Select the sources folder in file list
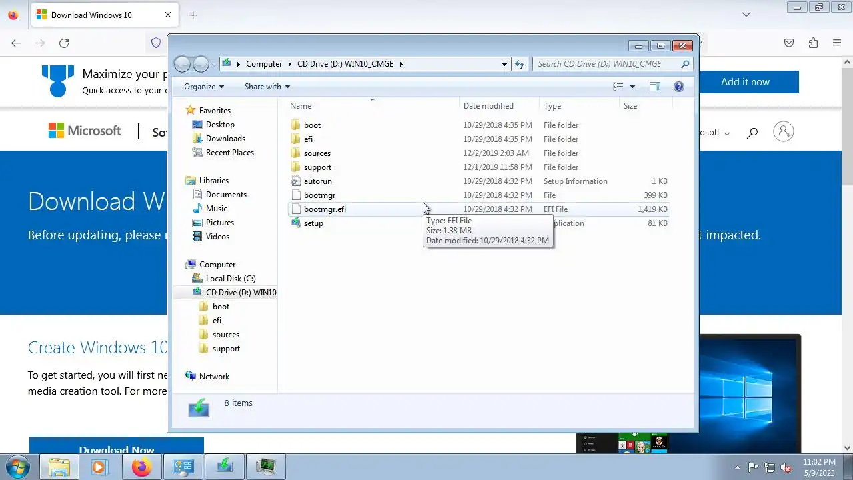This screenshot has height=480, width=853. (x=317, y=153)
